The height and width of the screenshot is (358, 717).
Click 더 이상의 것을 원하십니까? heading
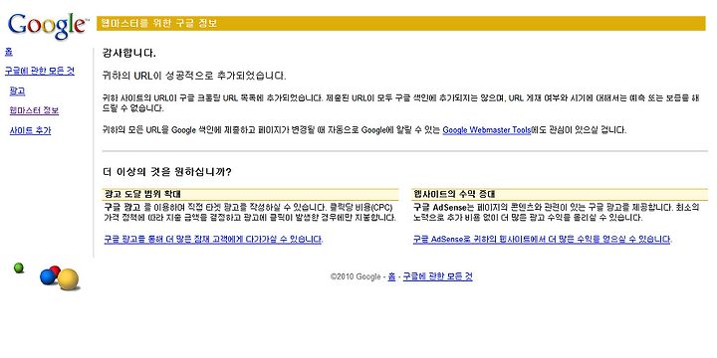pyautogui.click(x=167, y=173)
